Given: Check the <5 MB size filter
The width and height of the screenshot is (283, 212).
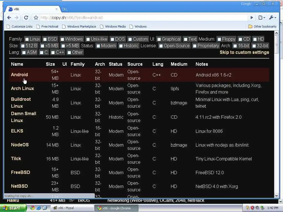Looking at the screenshot, I should coord(42,46).
